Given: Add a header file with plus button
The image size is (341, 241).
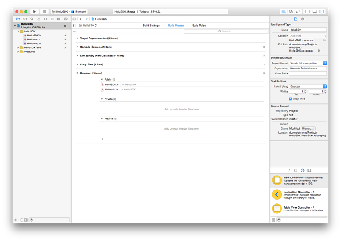Looking at the screenshot, I should pyautogui.click(x=103, y=139).
